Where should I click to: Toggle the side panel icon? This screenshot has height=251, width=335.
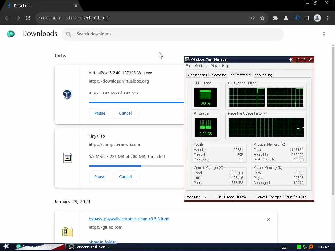click(307, 18)
